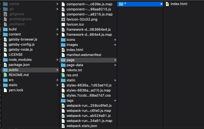Select the webpack.stats.json file icon
The width and height of the screenshot is (204, 129).
coord(63,126)
